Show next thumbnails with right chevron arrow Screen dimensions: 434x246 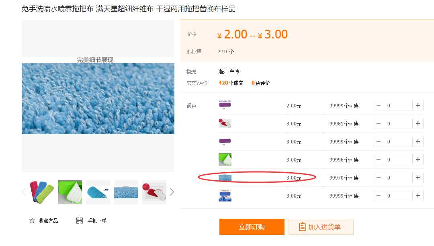click(x=172, y=192)
